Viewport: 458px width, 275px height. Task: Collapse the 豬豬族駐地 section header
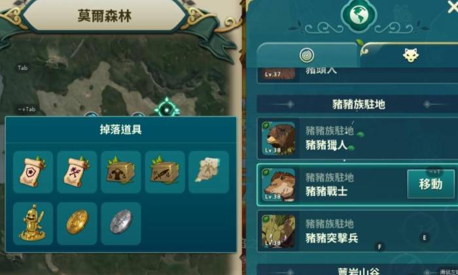[x=357, y=104]
